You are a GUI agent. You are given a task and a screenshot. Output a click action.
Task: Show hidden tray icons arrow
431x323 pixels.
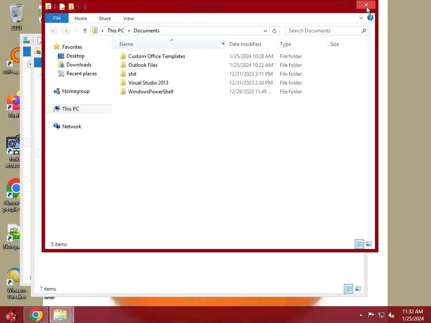tap(361, 315)
